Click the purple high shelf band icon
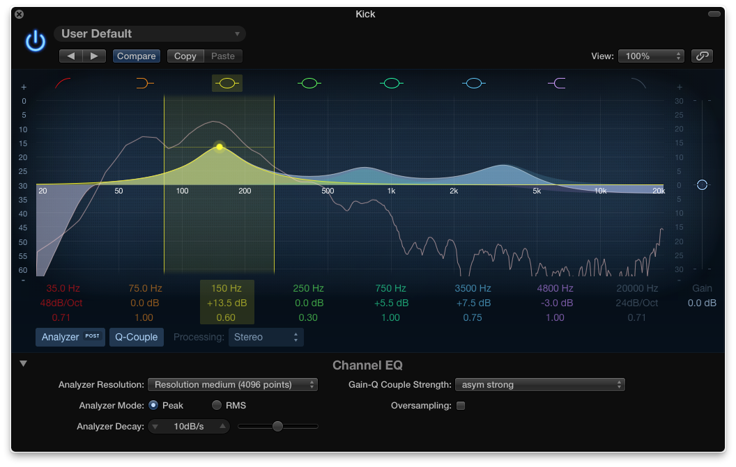The height and width of the screenshot is (467, 736). pyautogui.click(x=555, y=83)
